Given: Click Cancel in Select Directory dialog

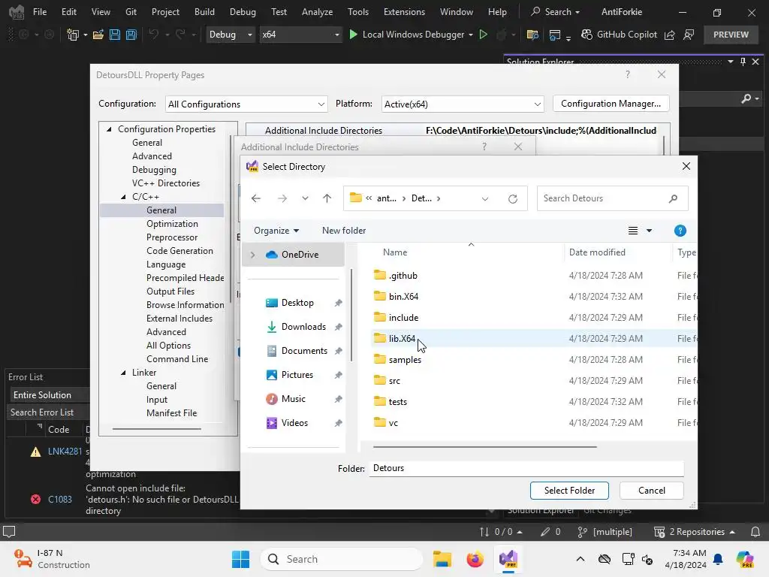Looking at the screenshot, I should pos(651,490).
